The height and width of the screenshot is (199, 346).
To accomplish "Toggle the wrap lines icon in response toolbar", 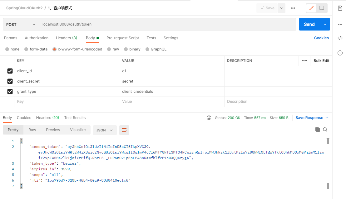I will click(124, 130).
